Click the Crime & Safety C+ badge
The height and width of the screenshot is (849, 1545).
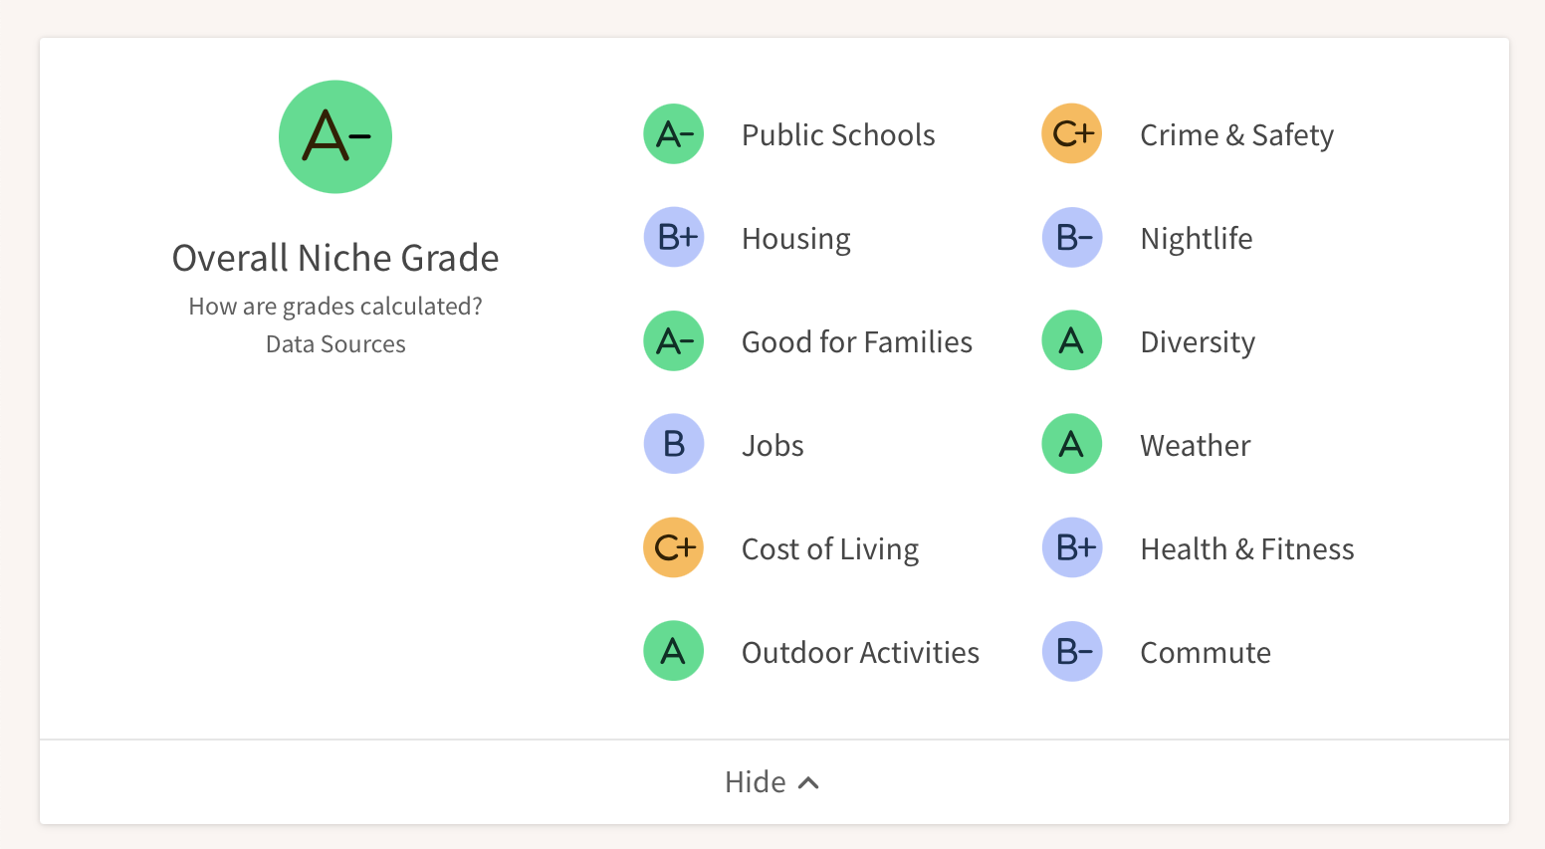click(1072, 134)
